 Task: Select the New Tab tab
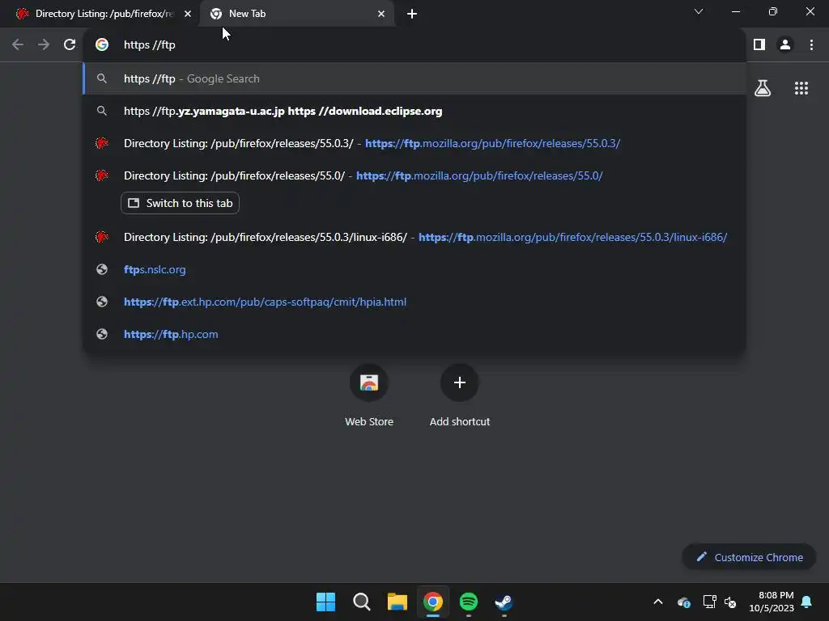(297, 14)
